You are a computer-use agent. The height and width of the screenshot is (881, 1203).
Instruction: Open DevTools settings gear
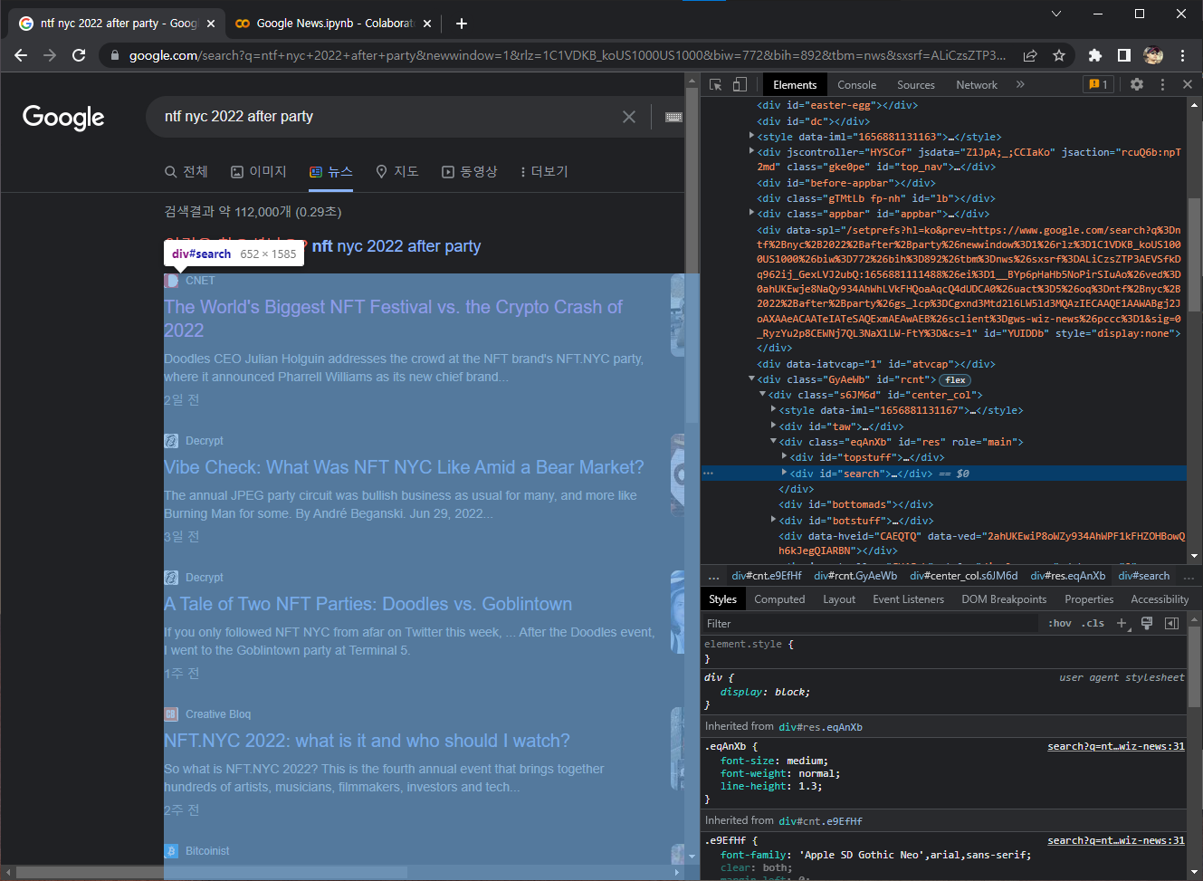tap(1137, 84)
